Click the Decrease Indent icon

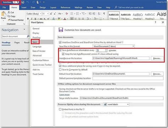[x=90, y=14]
